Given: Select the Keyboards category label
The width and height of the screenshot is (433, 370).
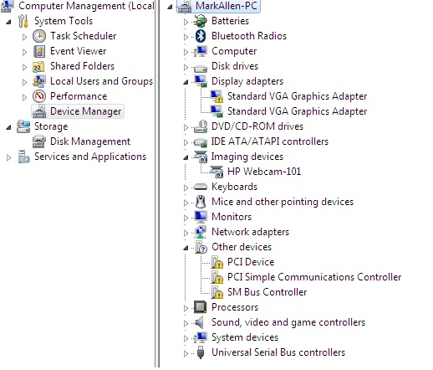Looking at the screenshot, I should 234,187.
